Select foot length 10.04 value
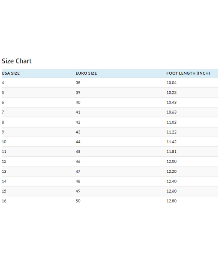218x262 pixels. pos(171,83)
